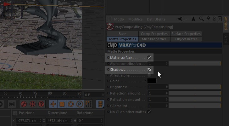Viewport: 229px width, 126px height.
Task: Toggle the orange scale key icon
Action: coord(62,104)
